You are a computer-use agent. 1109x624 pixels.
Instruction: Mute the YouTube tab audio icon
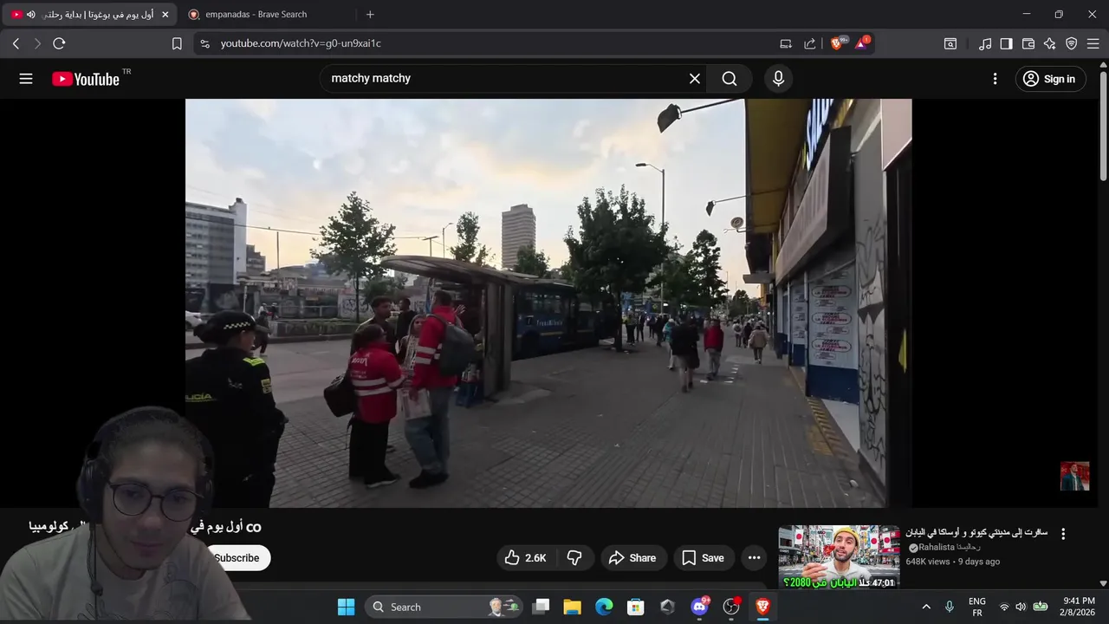(x=31, y=15)
